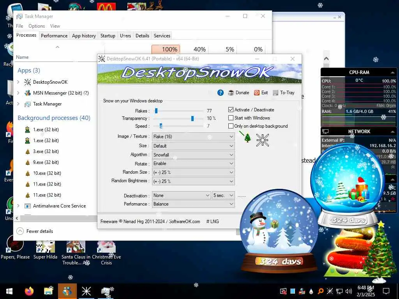The image size is (399, 299).
Task: Click the orange magnifier tray icon
Action: pos(321,291)
